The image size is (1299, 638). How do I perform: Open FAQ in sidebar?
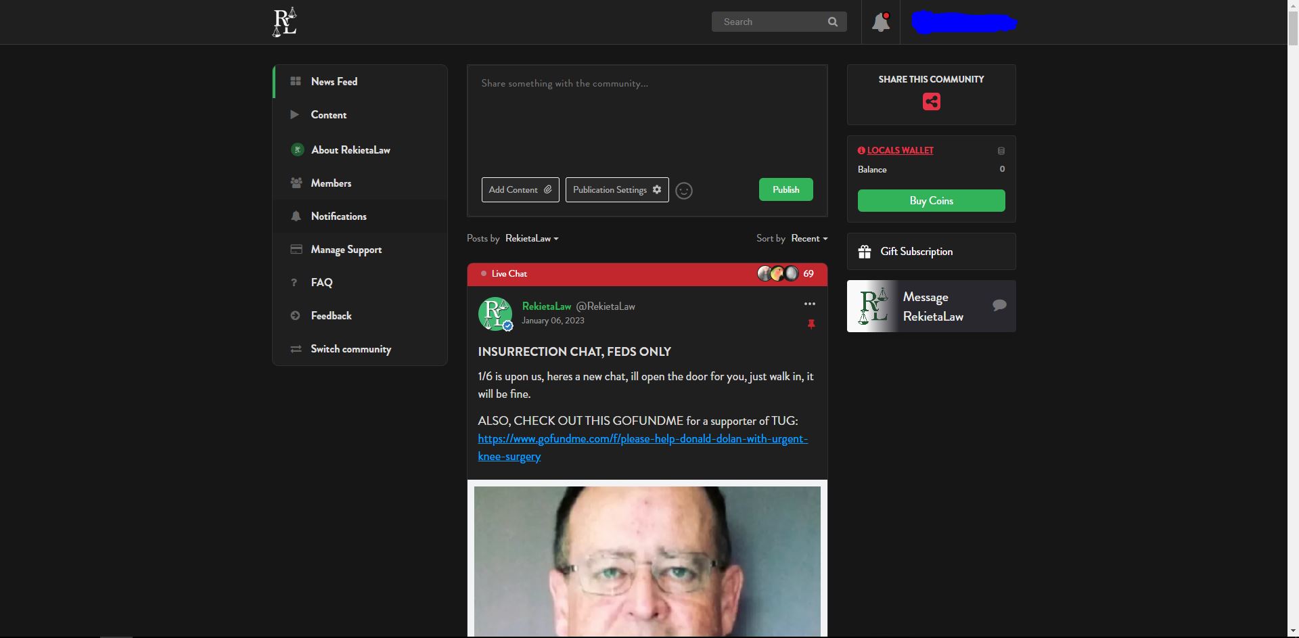(x=360, y=283)
